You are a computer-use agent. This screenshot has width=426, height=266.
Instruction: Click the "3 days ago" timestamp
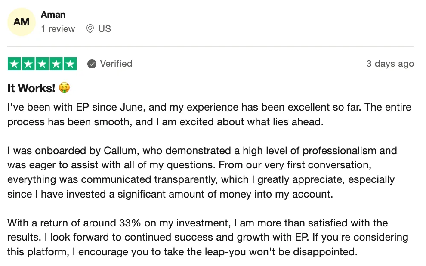click(x=390, y=64)
